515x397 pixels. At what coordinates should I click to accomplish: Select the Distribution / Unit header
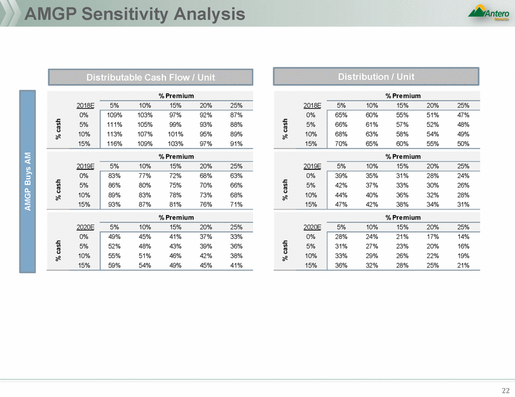tap(376, 76)
